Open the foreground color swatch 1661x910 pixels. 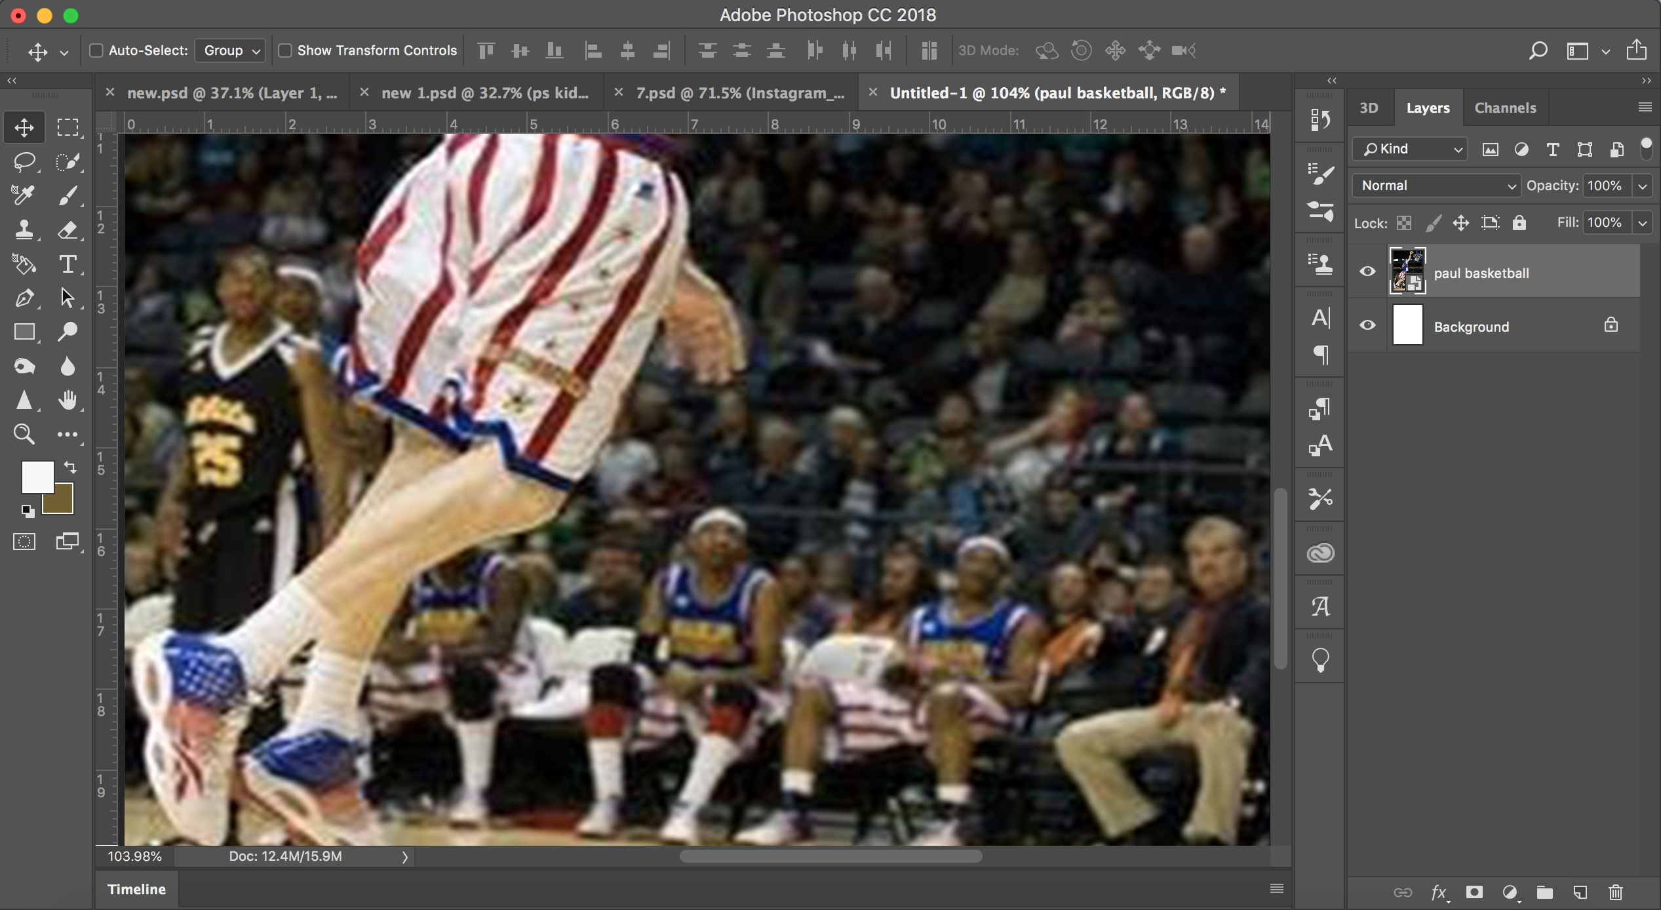tap(37, 476)
